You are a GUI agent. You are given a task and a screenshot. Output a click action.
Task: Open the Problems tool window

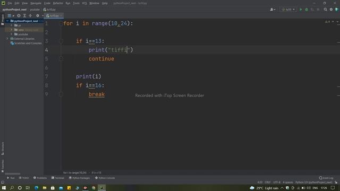(40, 178)
